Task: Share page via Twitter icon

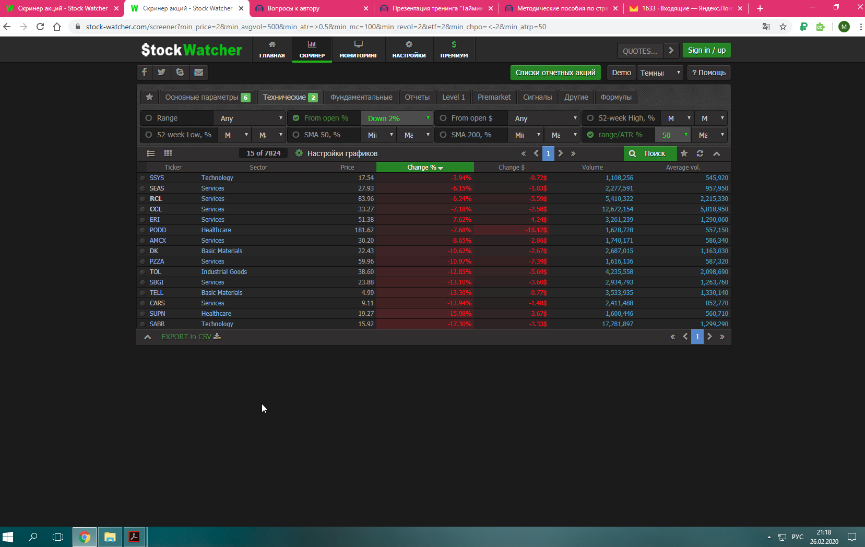Action: point(162,73)
